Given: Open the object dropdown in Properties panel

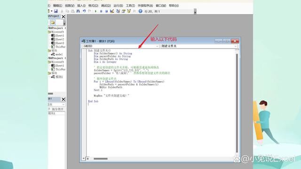Looking at the screenshot, I should 56,104.
